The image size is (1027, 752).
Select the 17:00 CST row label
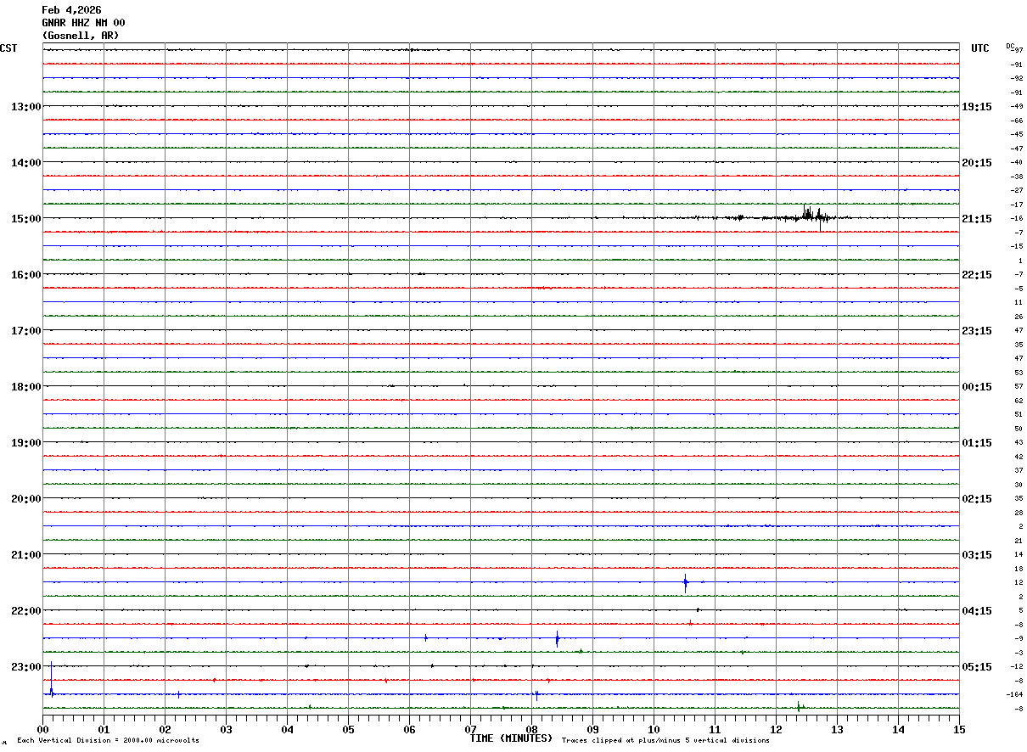tap(25, 331)
